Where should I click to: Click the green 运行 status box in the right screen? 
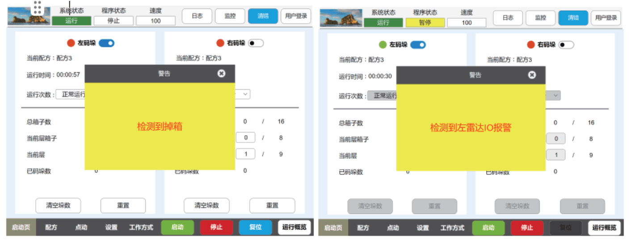click(x=383, y=22)
